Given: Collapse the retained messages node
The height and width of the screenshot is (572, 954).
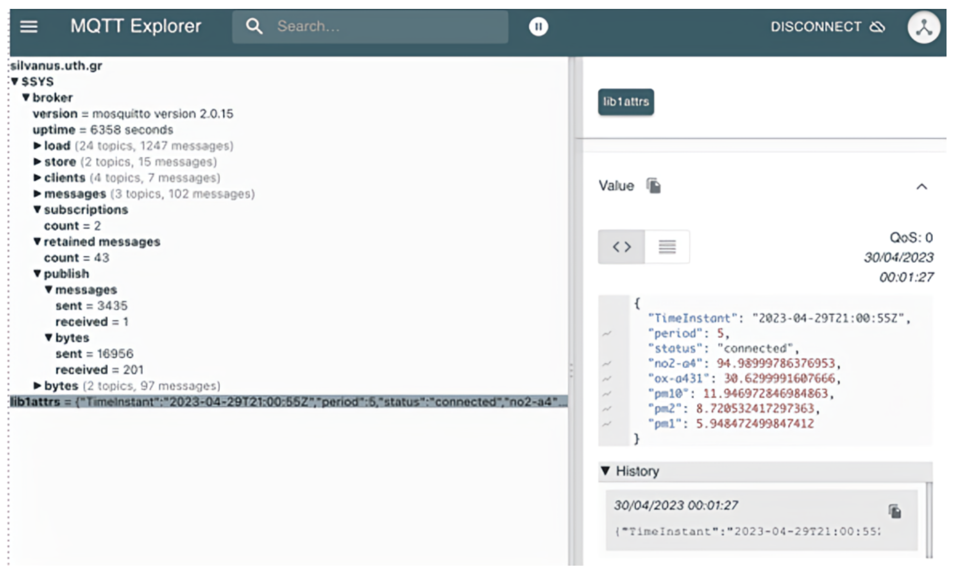Looking at the screenshot, I should [x=37, y=241].
